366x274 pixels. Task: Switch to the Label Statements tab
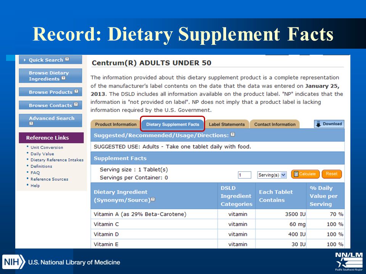pyautogui.click(x=226, y=124)
